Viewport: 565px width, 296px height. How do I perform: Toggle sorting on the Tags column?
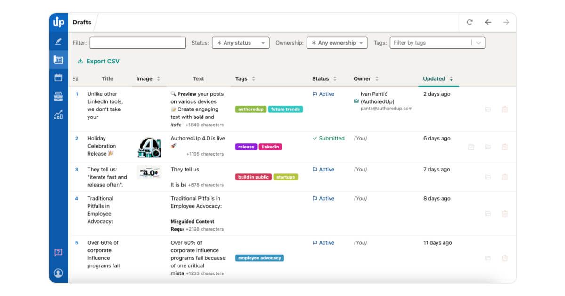click(x=253, y=78)
